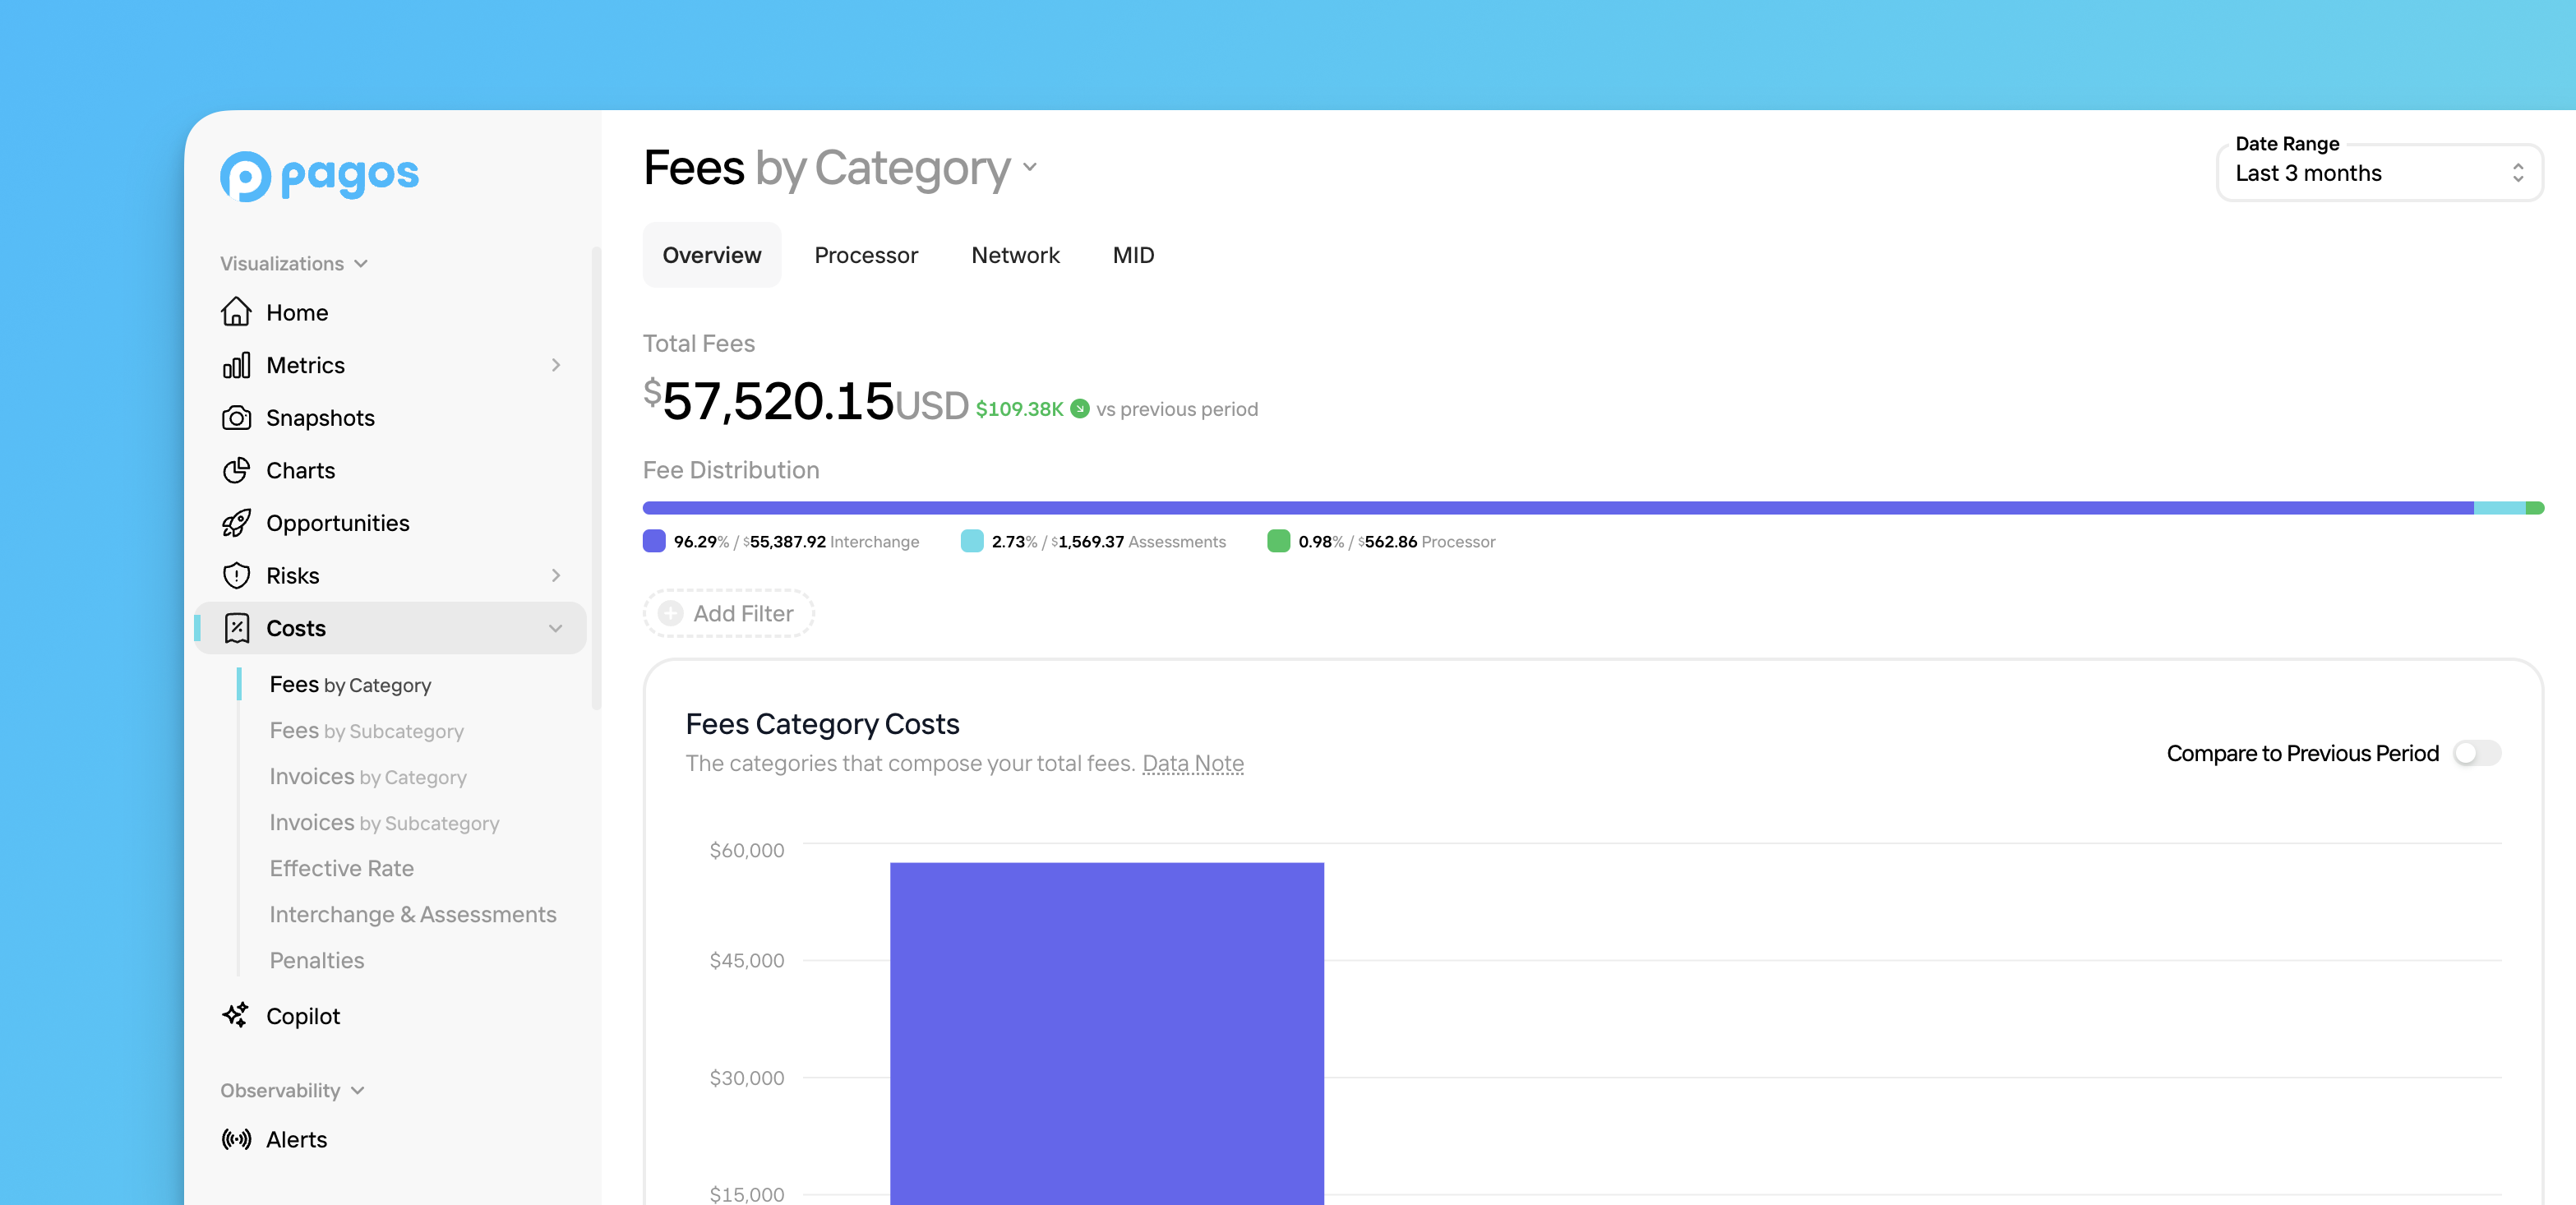Open the Effective Rate page
2576x1205 pixels.
[341, 868]
